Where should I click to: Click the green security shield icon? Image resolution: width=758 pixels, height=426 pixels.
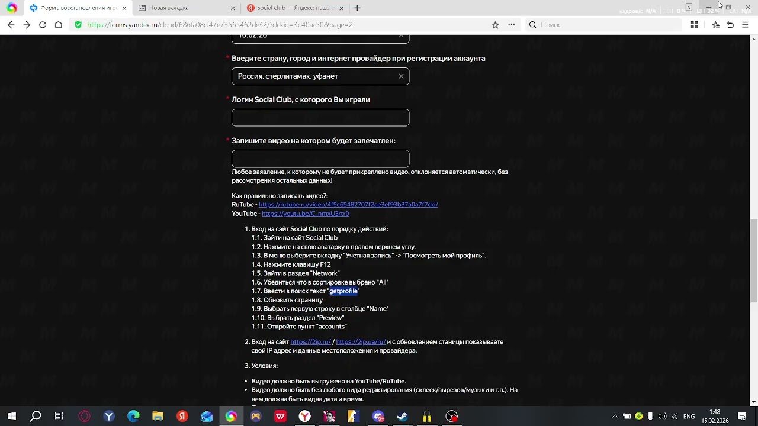pyautogui.click(x=78, y=25)
